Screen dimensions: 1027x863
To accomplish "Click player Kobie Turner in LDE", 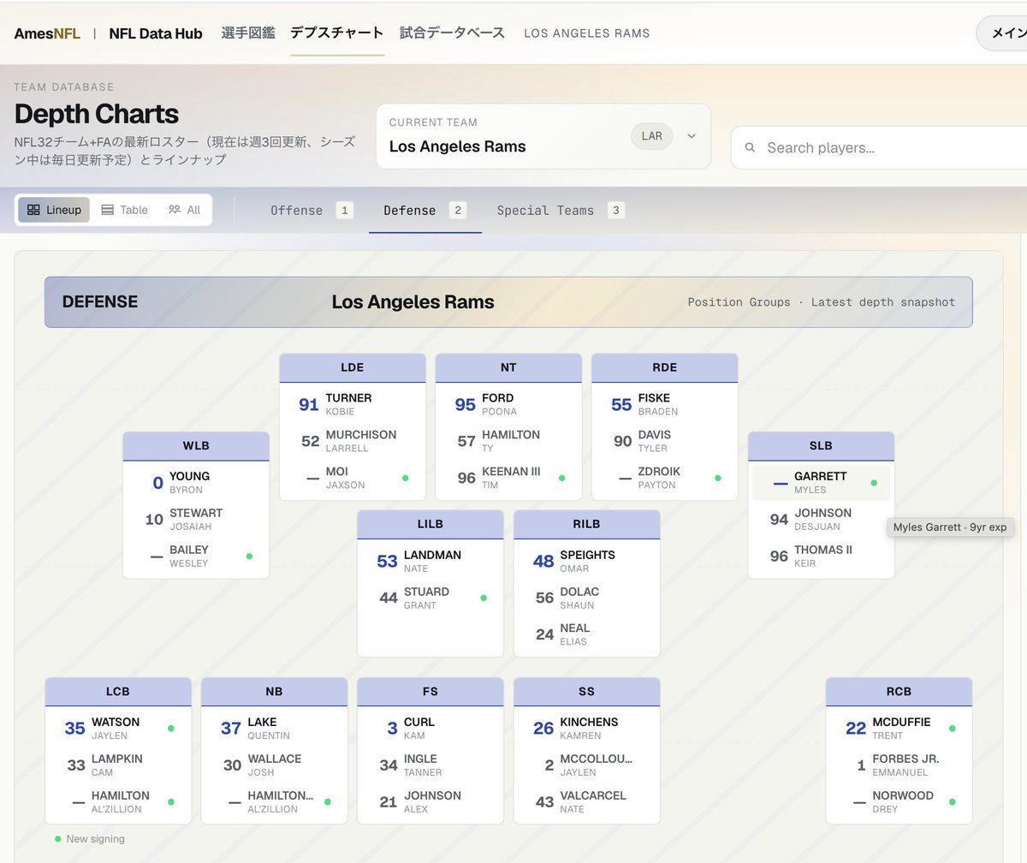I will coord(353,404).
